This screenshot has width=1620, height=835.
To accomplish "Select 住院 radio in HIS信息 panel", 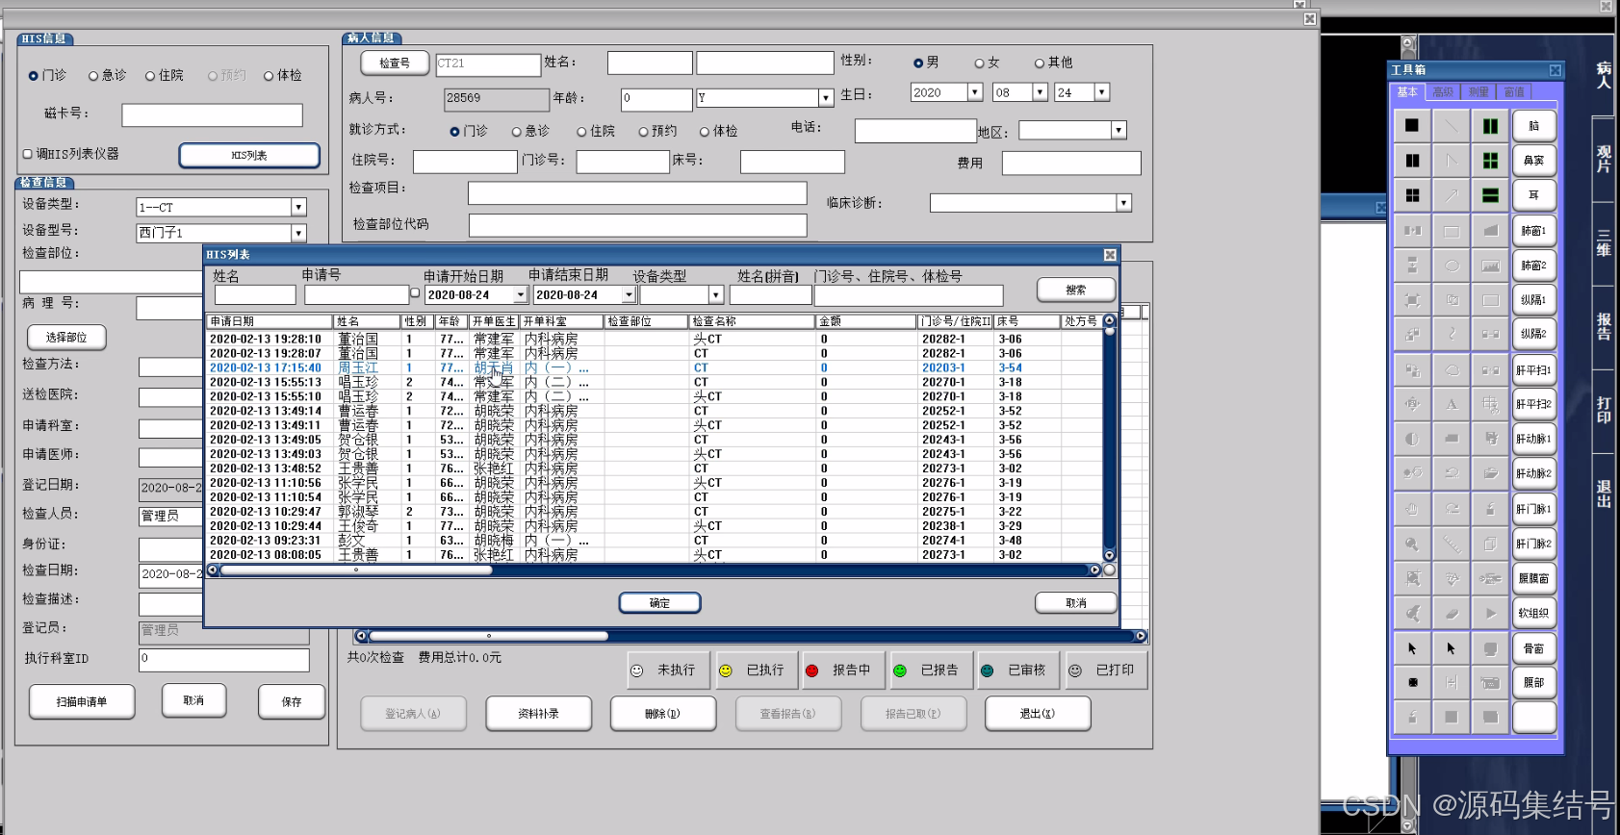I will (x=150, y=76).
